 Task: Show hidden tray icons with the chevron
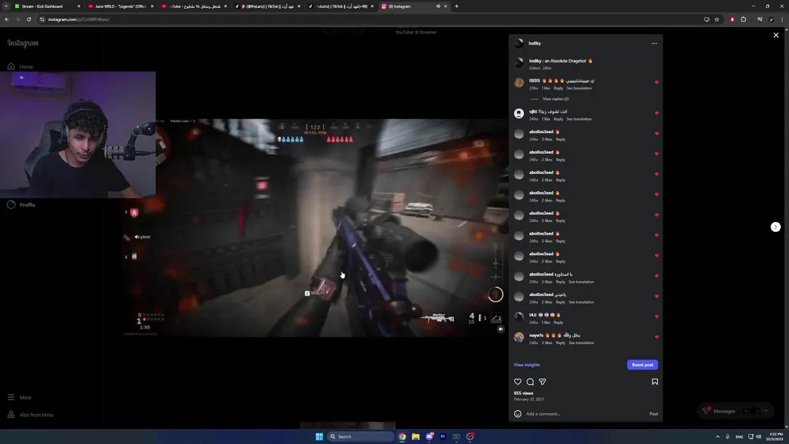pyautogui.click(x=718, y=437)
